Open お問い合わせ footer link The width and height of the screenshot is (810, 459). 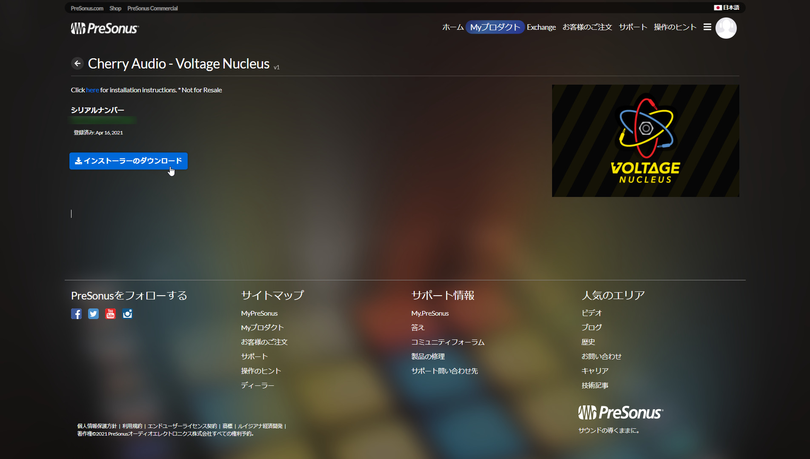pos(601,356)
